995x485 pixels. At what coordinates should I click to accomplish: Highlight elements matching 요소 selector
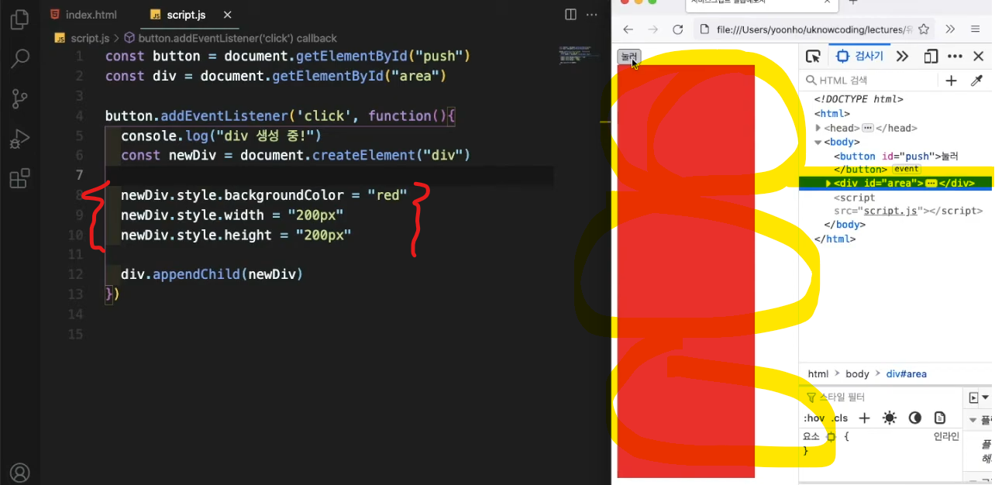click(831, 437)
